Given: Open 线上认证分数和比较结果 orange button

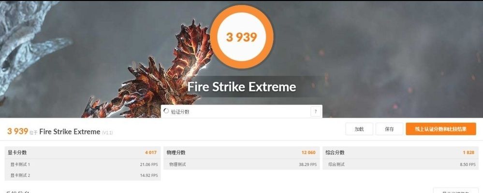Looking at the screenshot, I should pyautogui.click(x=441, y=129).
